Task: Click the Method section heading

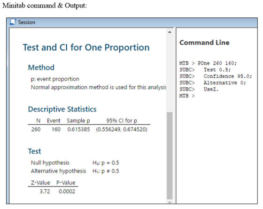Action: tap(41, 67)
